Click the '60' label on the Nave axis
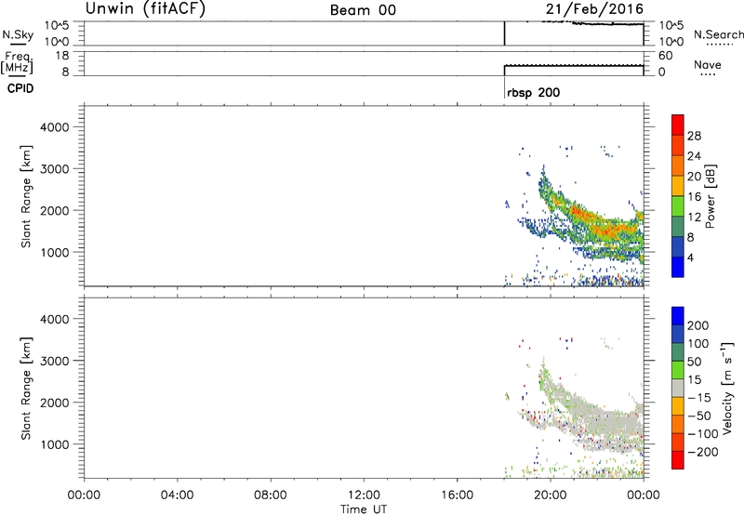 coord(665,56)
